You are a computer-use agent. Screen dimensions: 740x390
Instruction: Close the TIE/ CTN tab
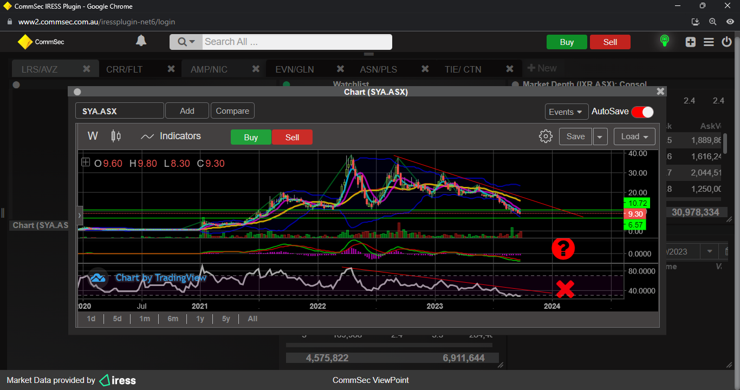(x=509, y=69)
